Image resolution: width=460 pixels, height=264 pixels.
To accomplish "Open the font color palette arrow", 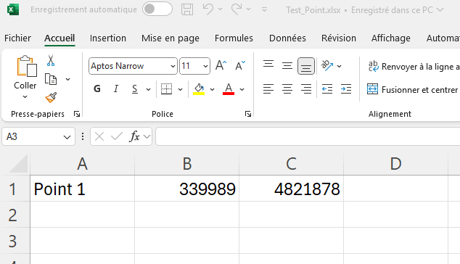I will click(242, 89).
